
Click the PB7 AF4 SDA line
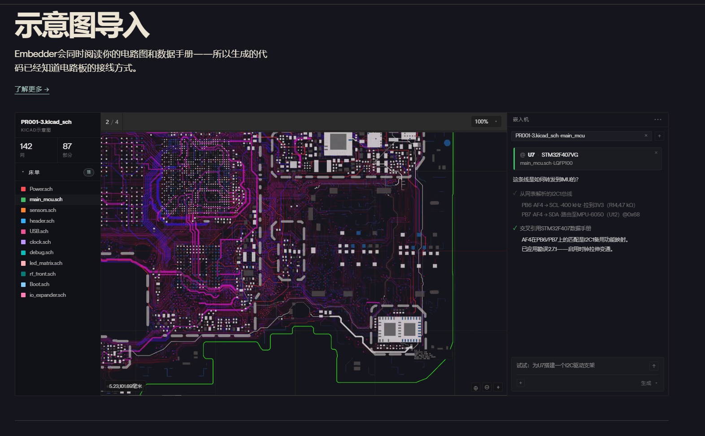(x=580, y=215)
